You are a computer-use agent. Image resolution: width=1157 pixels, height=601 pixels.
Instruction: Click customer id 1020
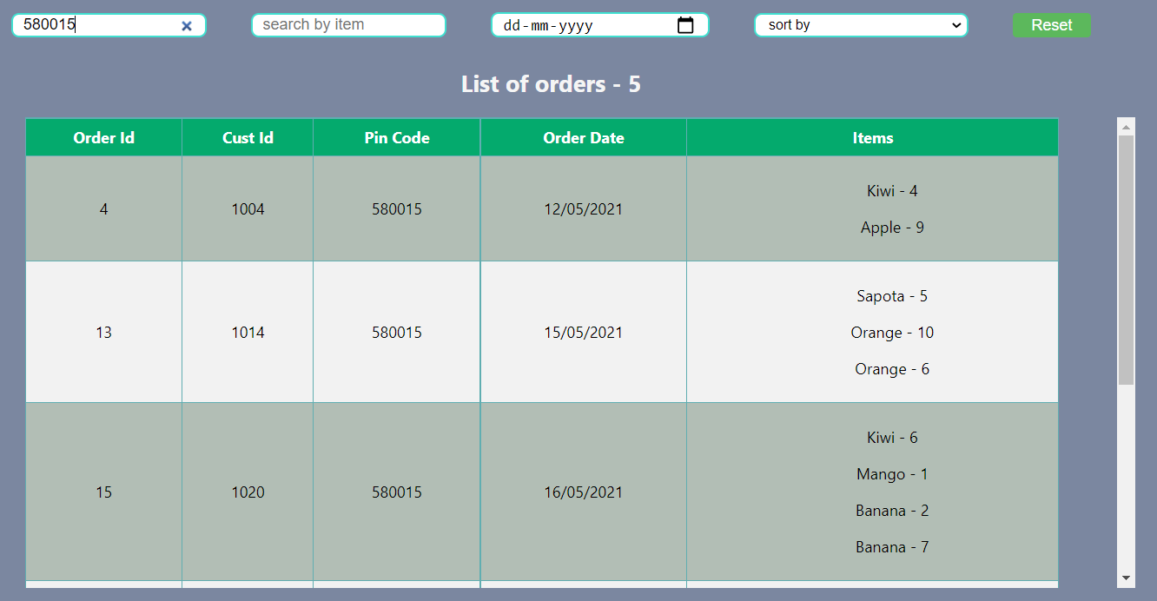click(x=248, y=492)
